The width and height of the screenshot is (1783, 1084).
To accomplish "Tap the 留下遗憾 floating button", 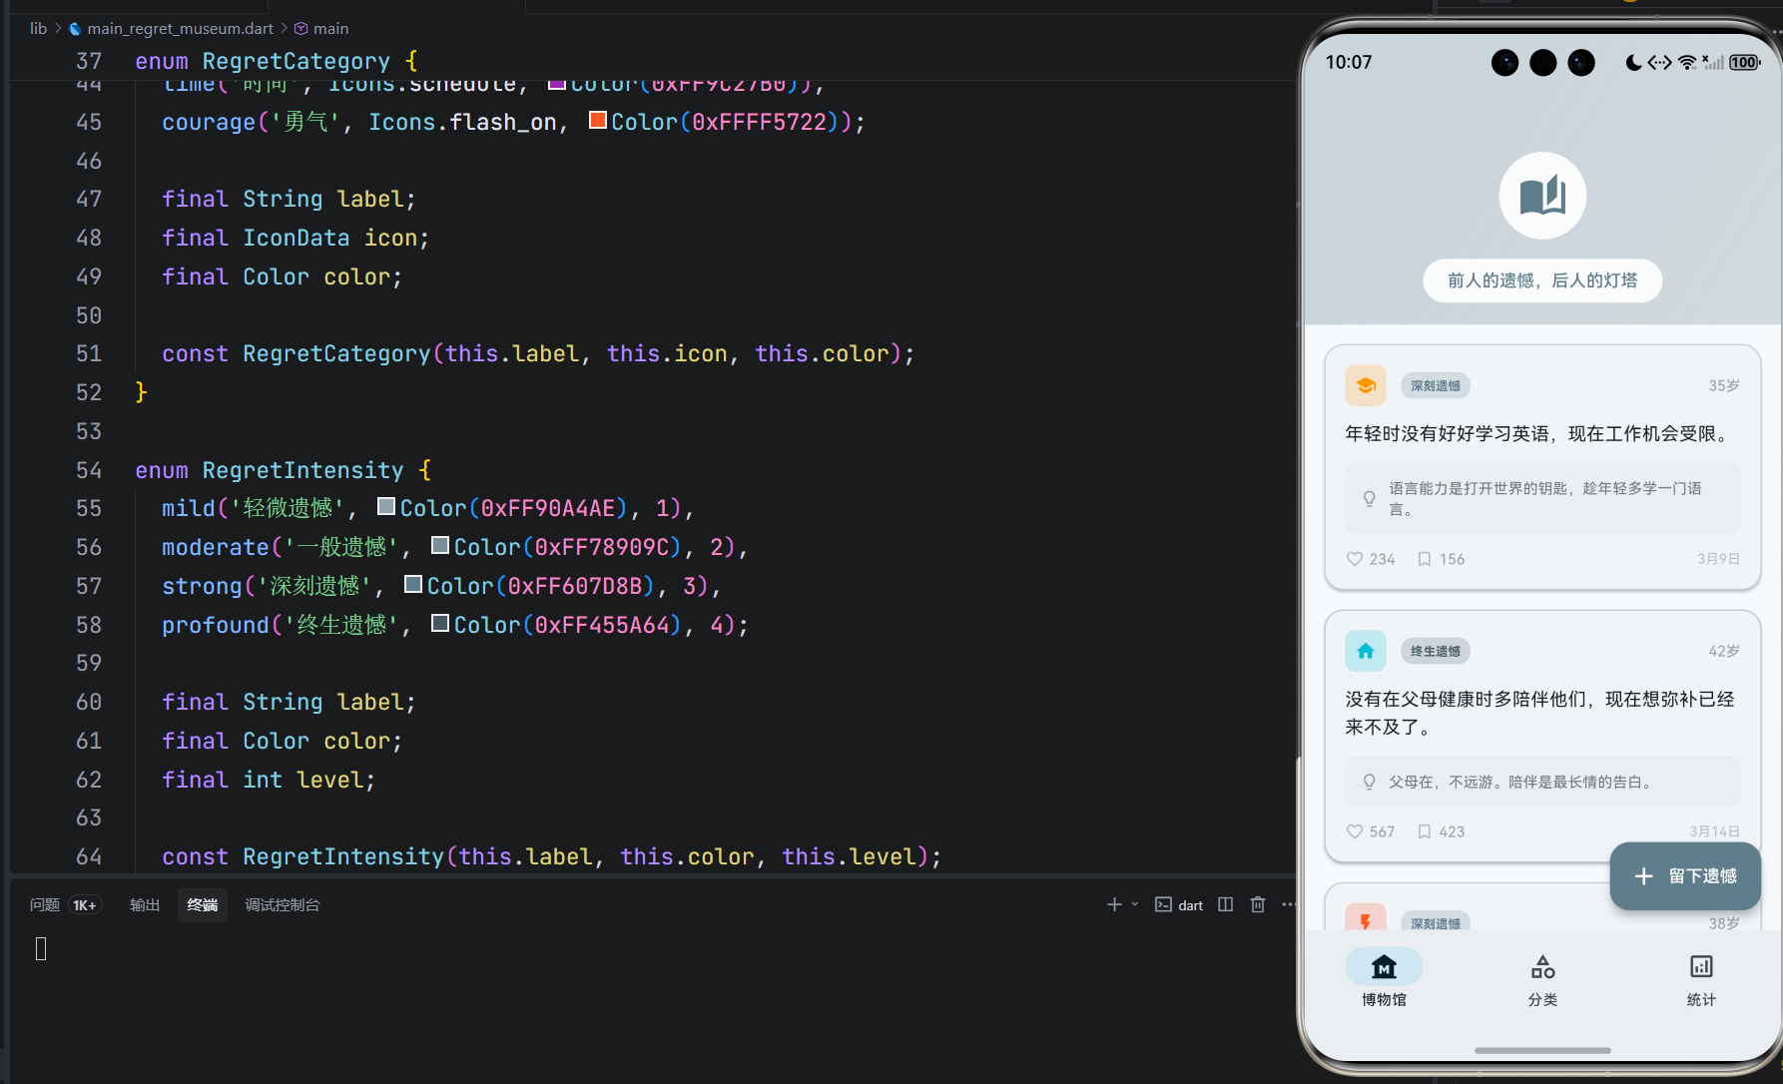I will [x=1685, y=876].
